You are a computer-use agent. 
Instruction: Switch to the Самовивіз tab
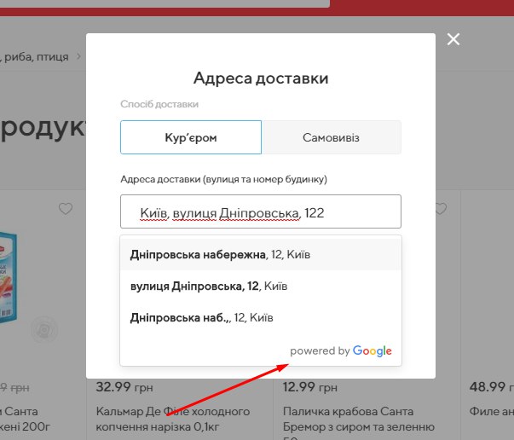(x=332, y=137)
